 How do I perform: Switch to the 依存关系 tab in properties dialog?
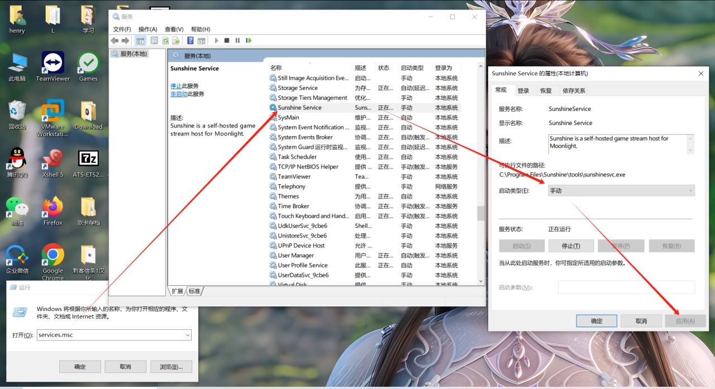(574, 90)
